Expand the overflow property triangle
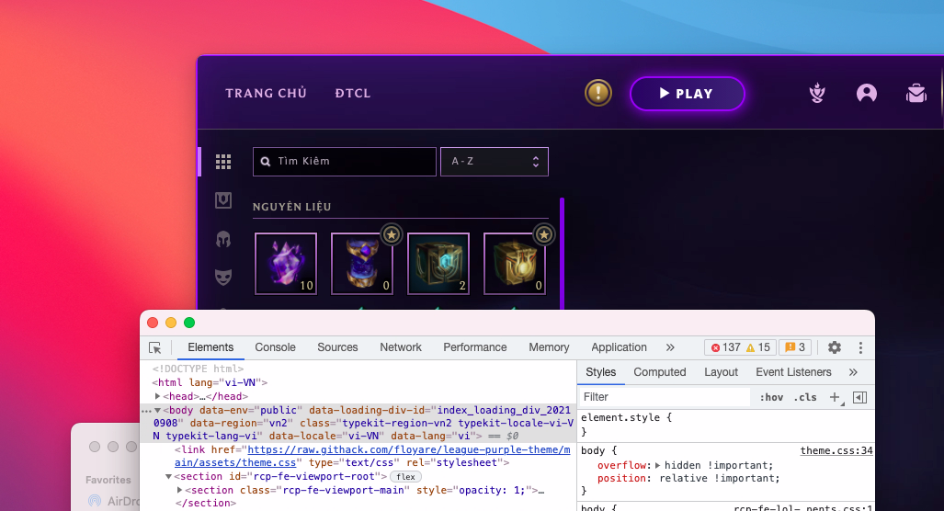 [657, 465]
